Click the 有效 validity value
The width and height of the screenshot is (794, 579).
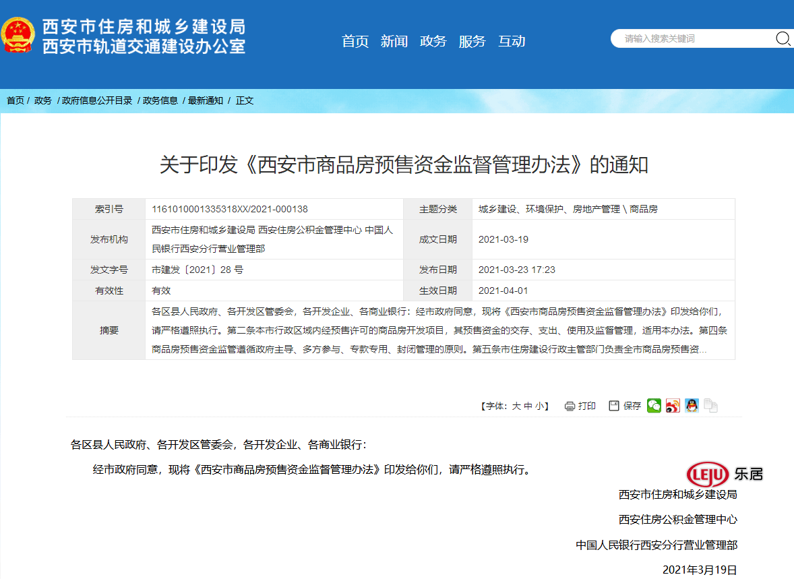[x=161, y=291]
